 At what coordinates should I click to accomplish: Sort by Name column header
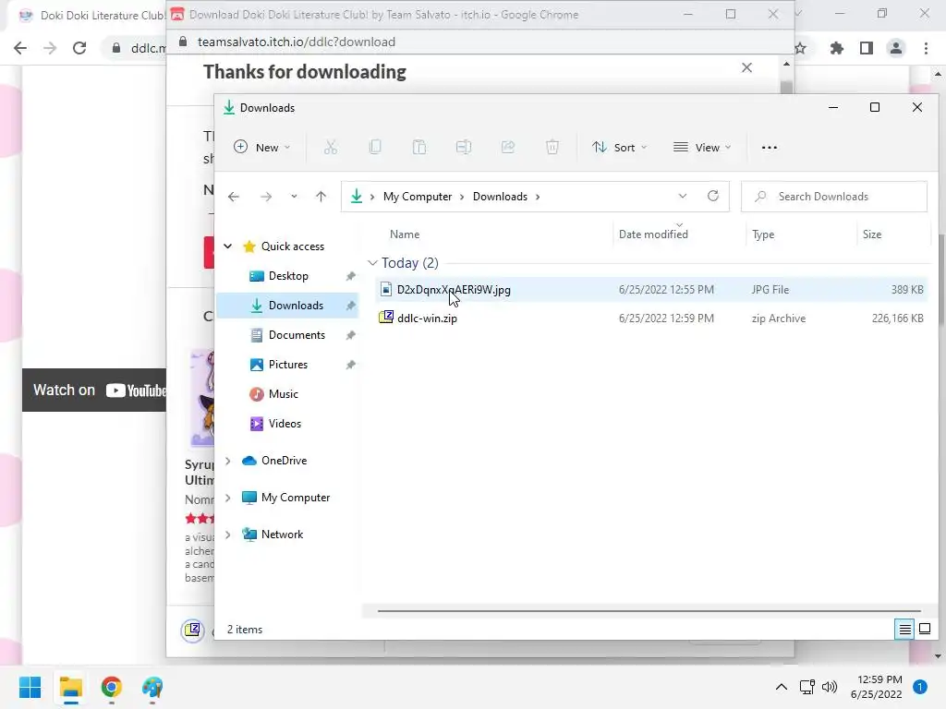tap(405, 234)
